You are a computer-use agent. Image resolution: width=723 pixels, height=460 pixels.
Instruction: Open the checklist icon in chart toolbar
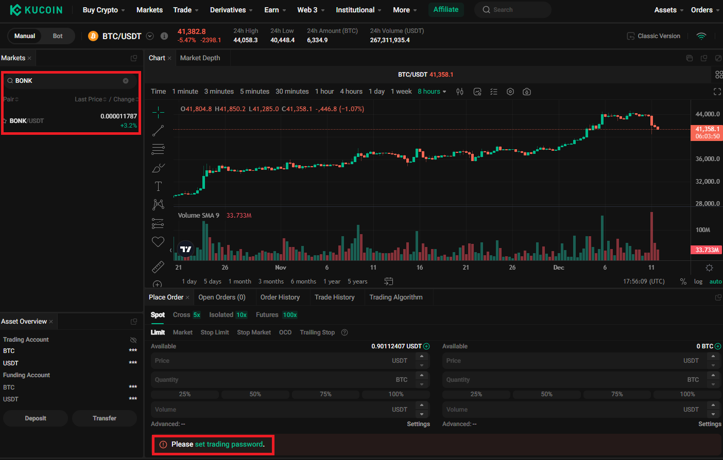coord(494,92)
